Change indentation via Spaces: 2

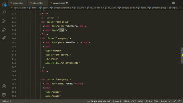117,101
